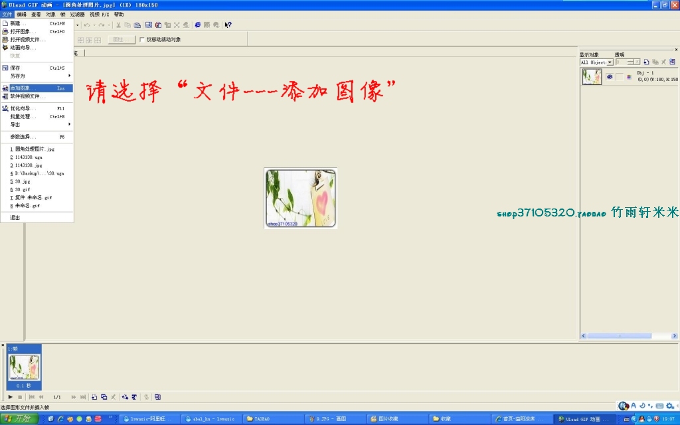Click the tween icon in the frame toolbar

pyautogui.click(x=125, y=397)
